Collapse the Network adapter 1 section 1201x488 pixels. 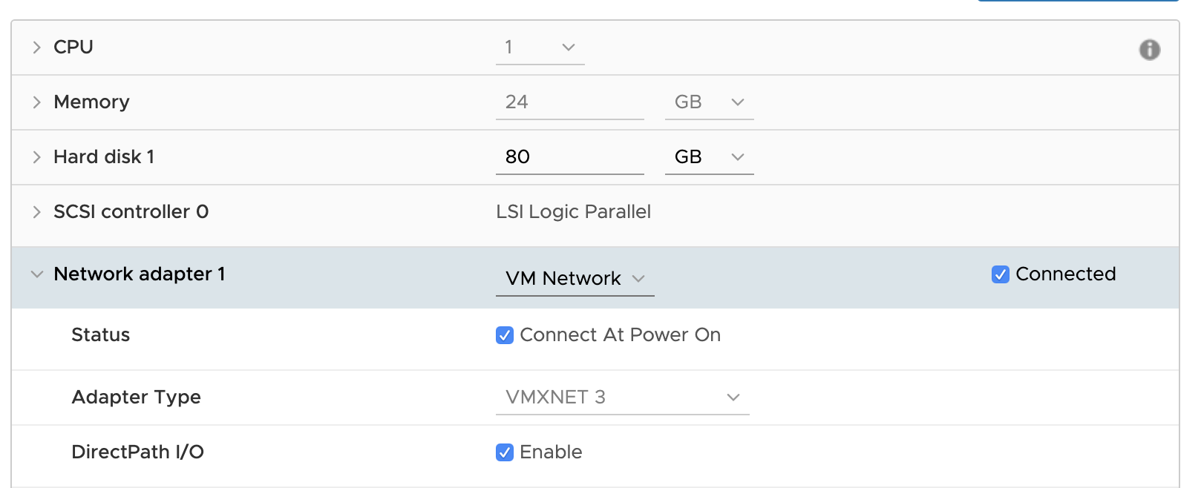(x=36, y=274)
